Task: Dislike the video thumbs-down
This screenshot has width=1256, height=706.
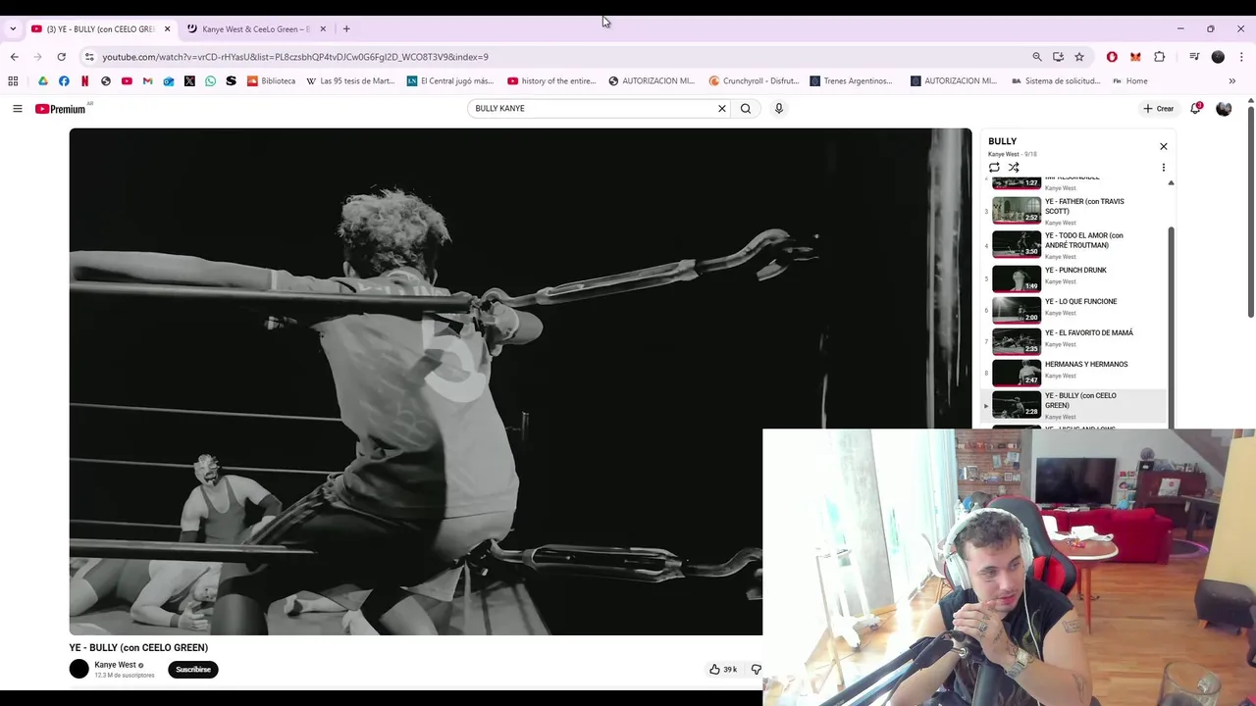Action: (x=757, y=670)
